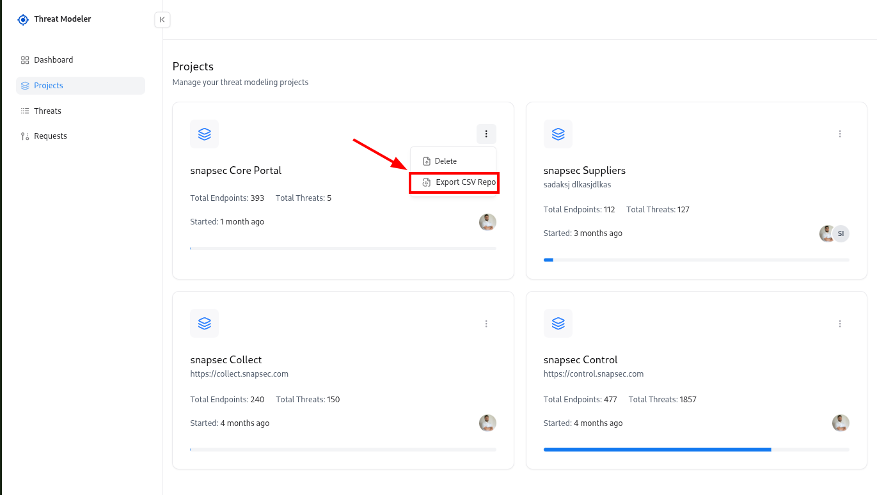This screenshot has height=495, width=877.
Task: Close the snapsec Core Portal three-dot menu
Action: pyautogui.click(x=486, y=134)
